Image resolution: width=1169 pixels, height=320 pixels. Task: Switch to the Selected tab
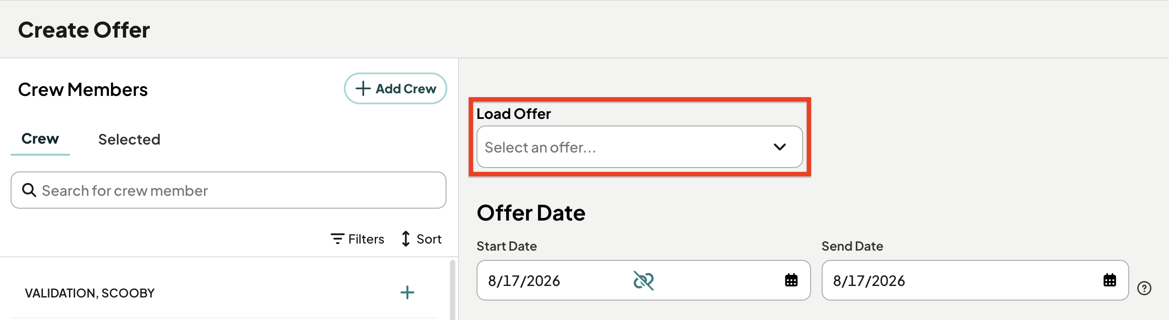pyautogui.click(x=129, y=139)
